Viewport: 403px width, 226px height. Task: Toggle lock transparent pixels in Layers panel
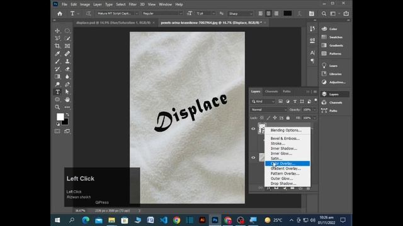(x=262, y=118)
